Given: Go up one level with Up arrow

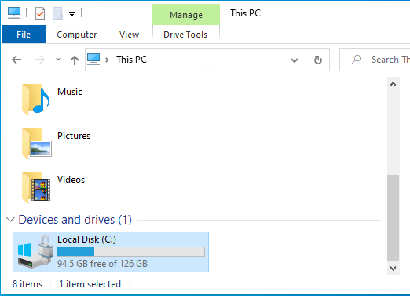Looking at the screenshot, I should pos(75,60).
